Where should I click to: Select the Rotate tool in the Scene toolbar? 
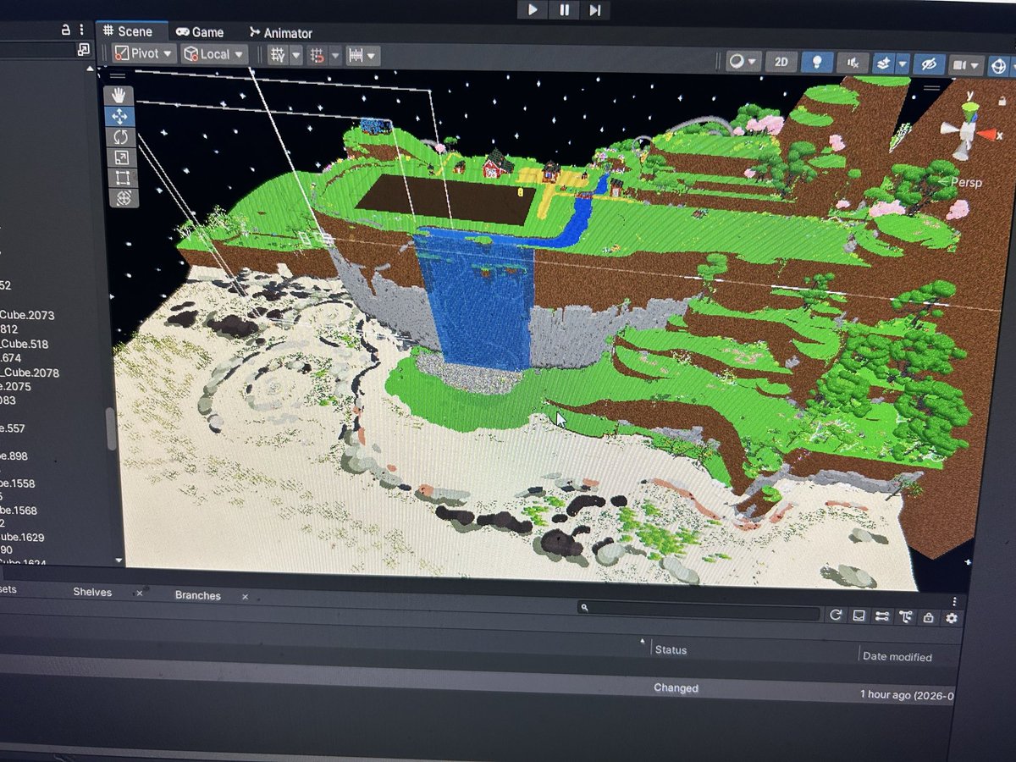(121, 136)
